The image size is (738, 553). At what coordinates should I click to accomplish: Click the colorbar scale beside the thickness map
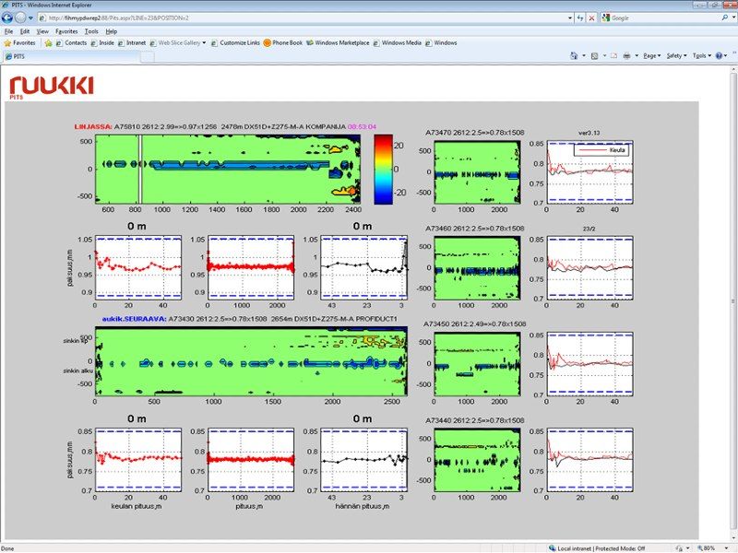click(382, 169)
